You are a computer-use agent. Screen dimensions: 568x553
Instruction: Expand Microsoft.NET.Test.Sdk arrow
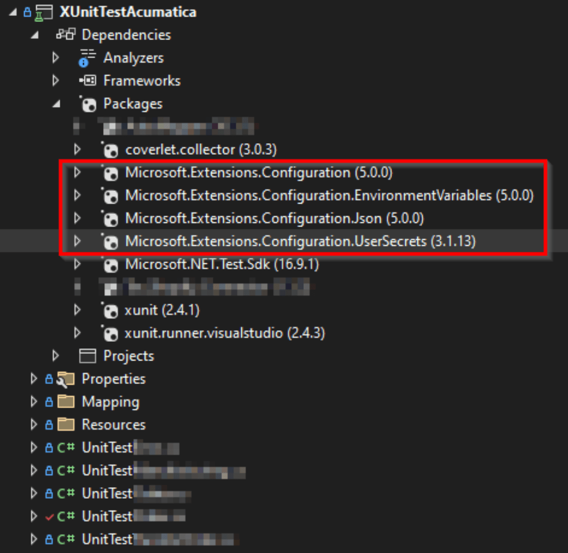(x=77, y=264)
